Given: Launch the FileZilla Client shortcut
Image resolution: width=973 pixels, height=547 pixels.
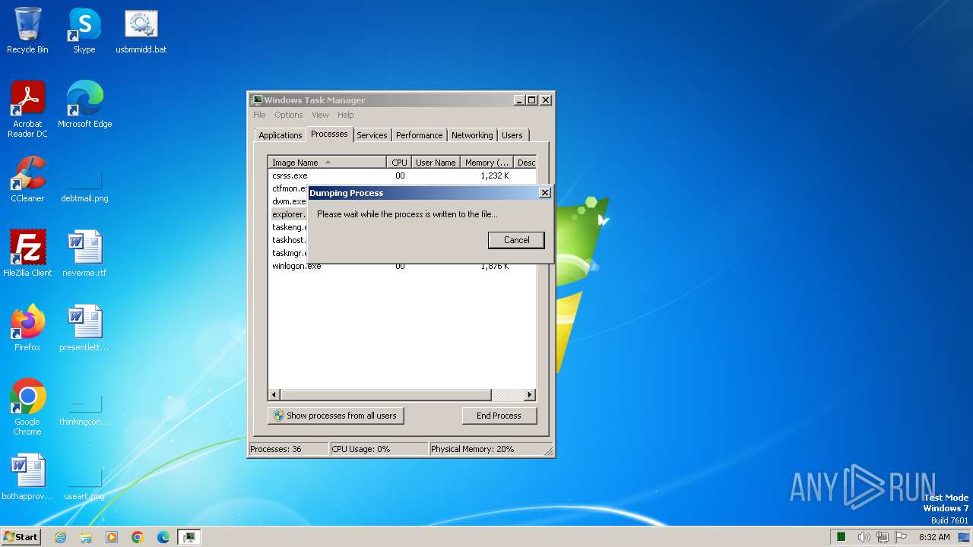Looking at the screenshot, I should (27, 254).
